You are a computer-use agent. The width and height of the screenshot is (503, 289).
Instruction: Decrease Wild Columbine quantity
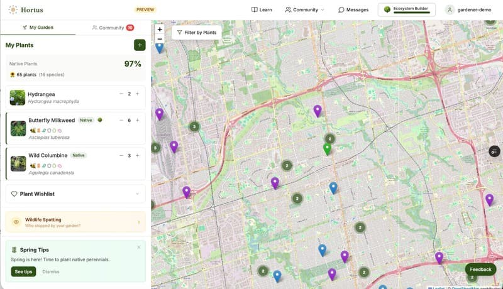click(x=121, y=155)
